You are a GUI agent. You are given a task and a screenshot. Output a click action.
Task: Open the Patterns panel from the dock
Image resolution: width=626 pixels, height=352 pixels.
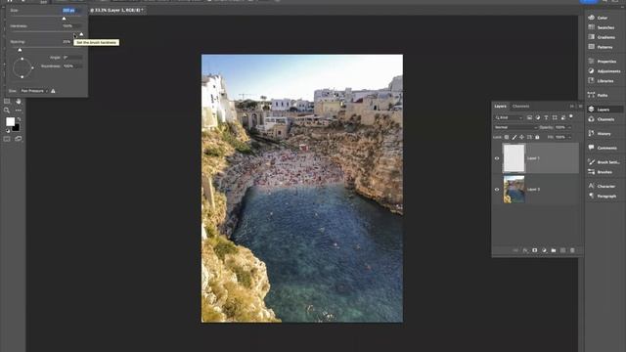[x=600, y=47]
